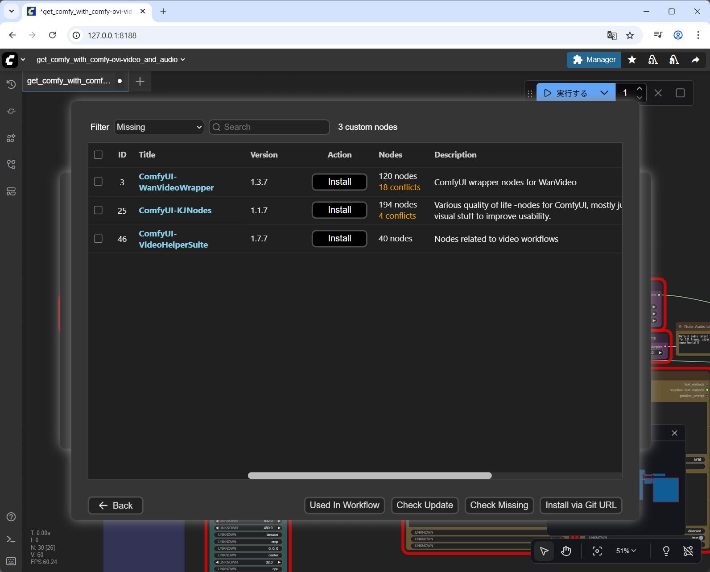Check the ComfyUI-WanVideoWrapper row checkbox
The height and width of the screenshot is (572, 710).
tap(98, 182)
